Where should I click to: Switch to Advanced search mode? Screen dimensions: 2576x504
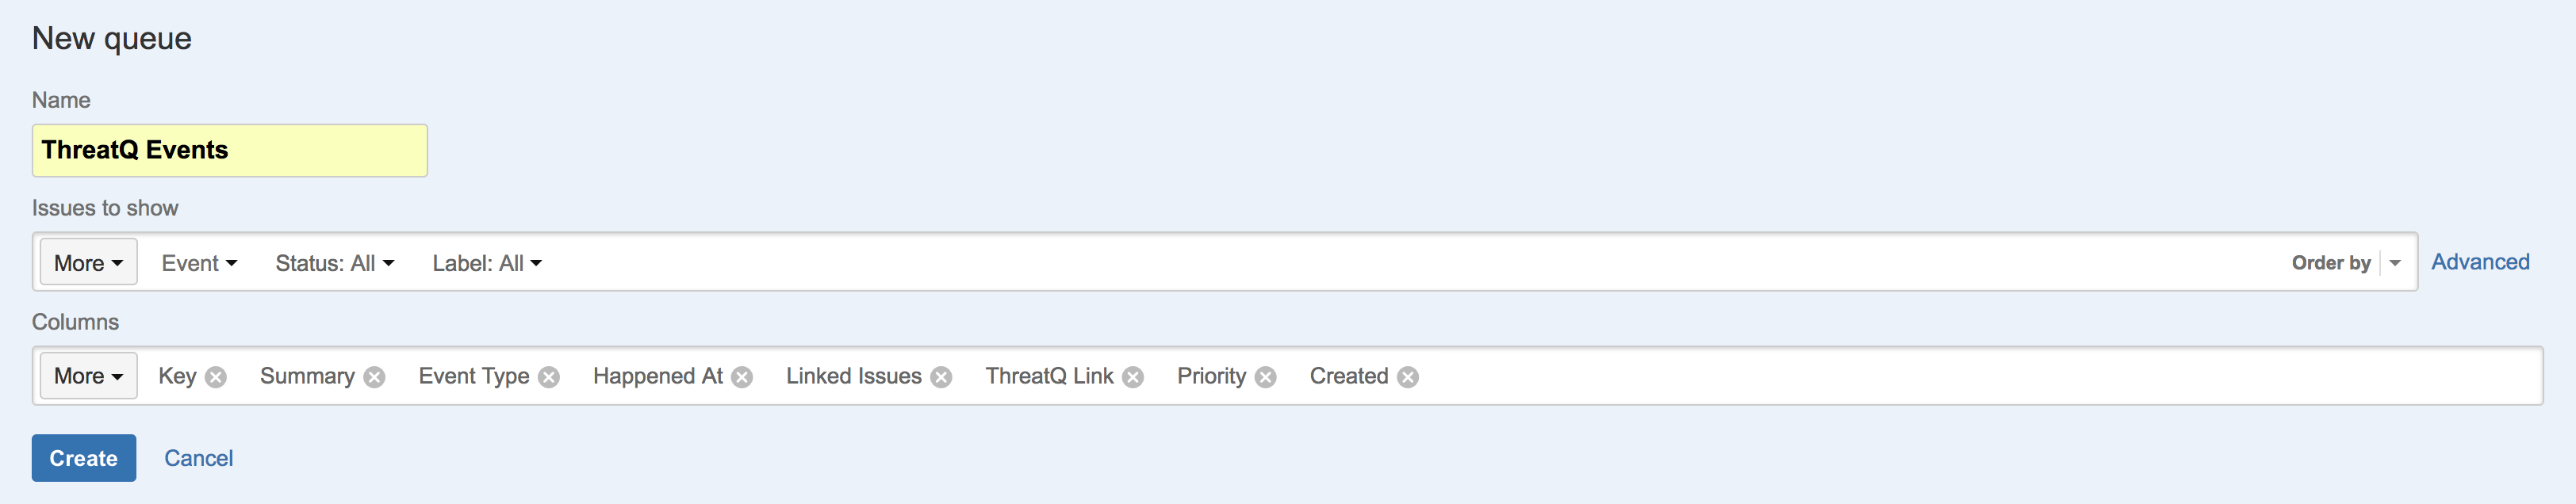[2480, 262]
